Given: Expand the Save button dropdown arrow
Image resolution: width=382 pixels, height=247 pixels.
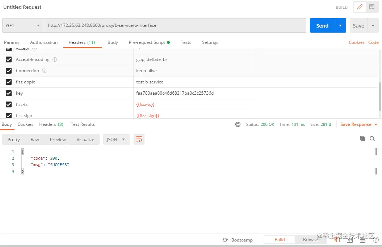Looking at the screenshot, I should pos(373,25).
